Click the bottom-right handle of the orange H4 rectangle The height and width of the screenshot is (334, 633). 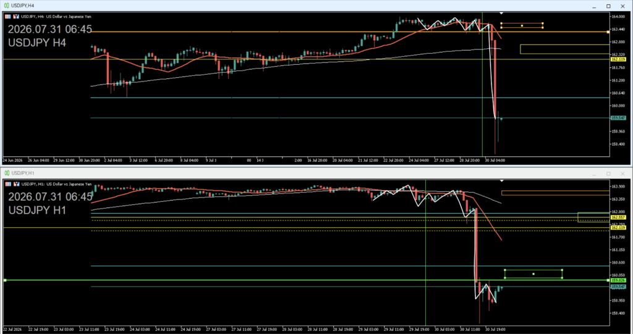(x=543, y=28)
